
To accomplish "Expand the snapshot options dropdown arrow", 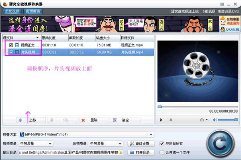I will point(206,119).
